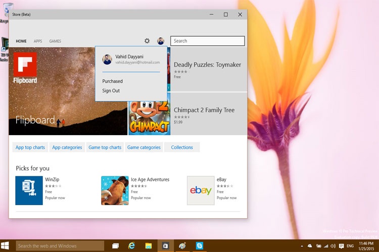Click the Store (Beta) window title

coord(22,15)
